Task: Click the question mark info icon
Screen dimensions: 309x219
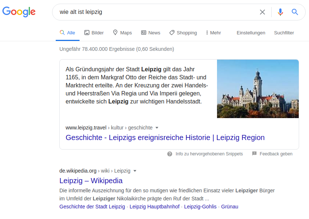Action: (x=170, y=154)
